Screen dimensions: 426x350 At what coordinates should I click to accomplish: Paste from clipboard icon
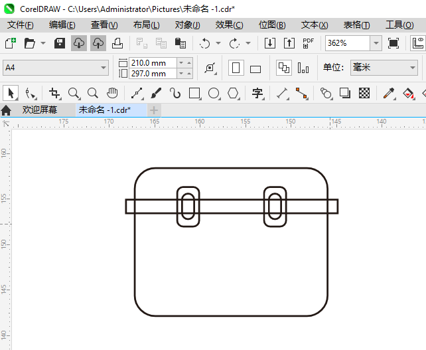[180, 43]
